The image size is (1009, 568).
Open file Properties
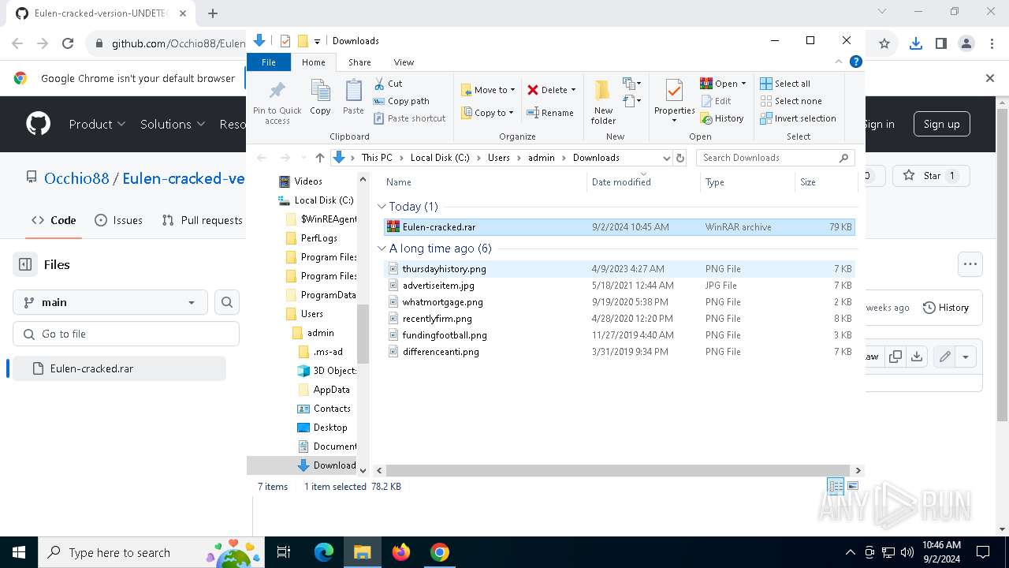pyautogui.click(x=674, y=101)
